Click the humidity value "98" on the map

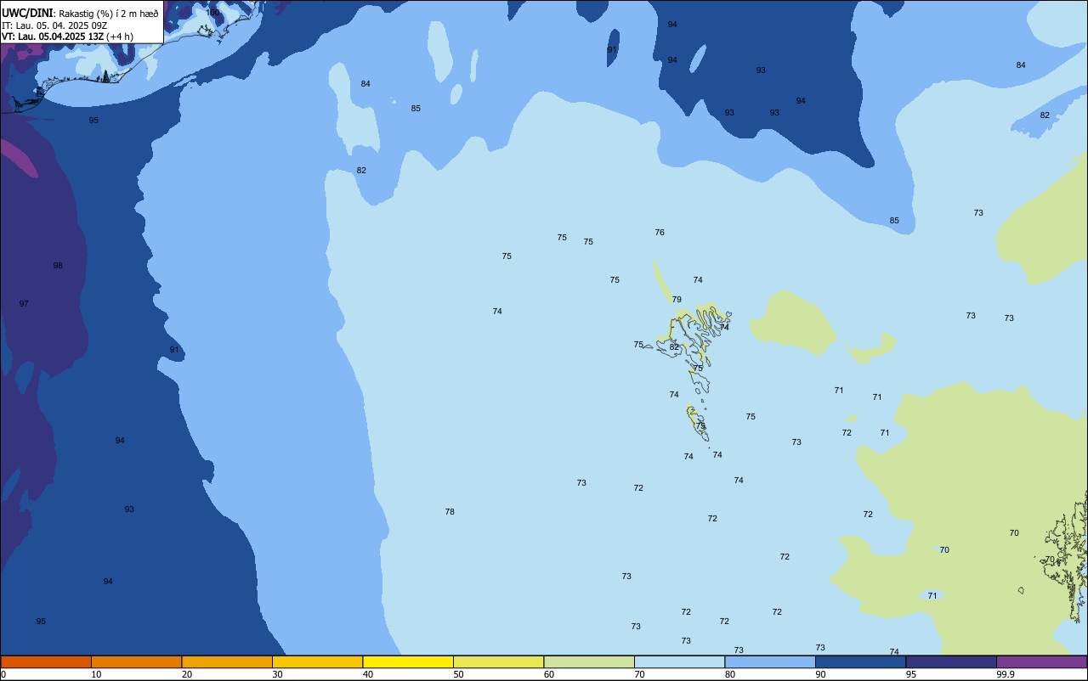point(58,266)
